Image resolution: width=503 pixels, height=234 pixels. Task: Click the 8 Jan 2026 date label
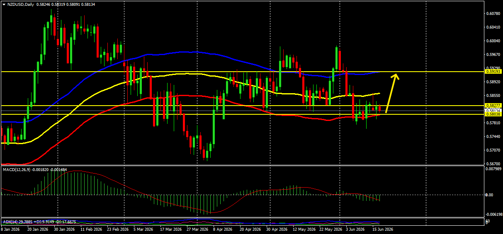point(10,229)
